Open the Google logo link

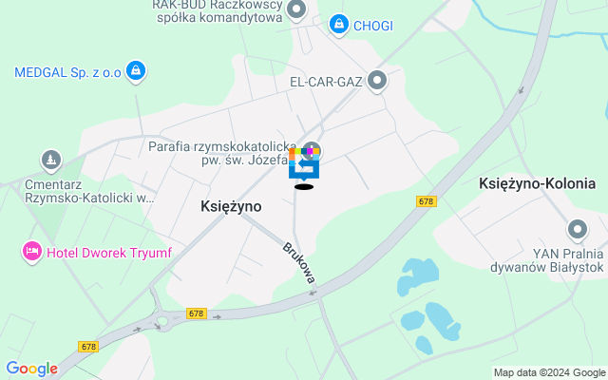click(31, 369)
